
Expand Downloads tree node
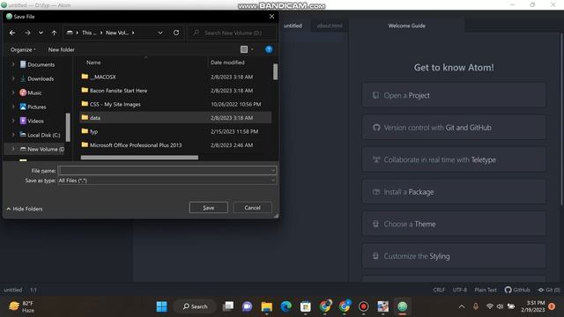13,78
